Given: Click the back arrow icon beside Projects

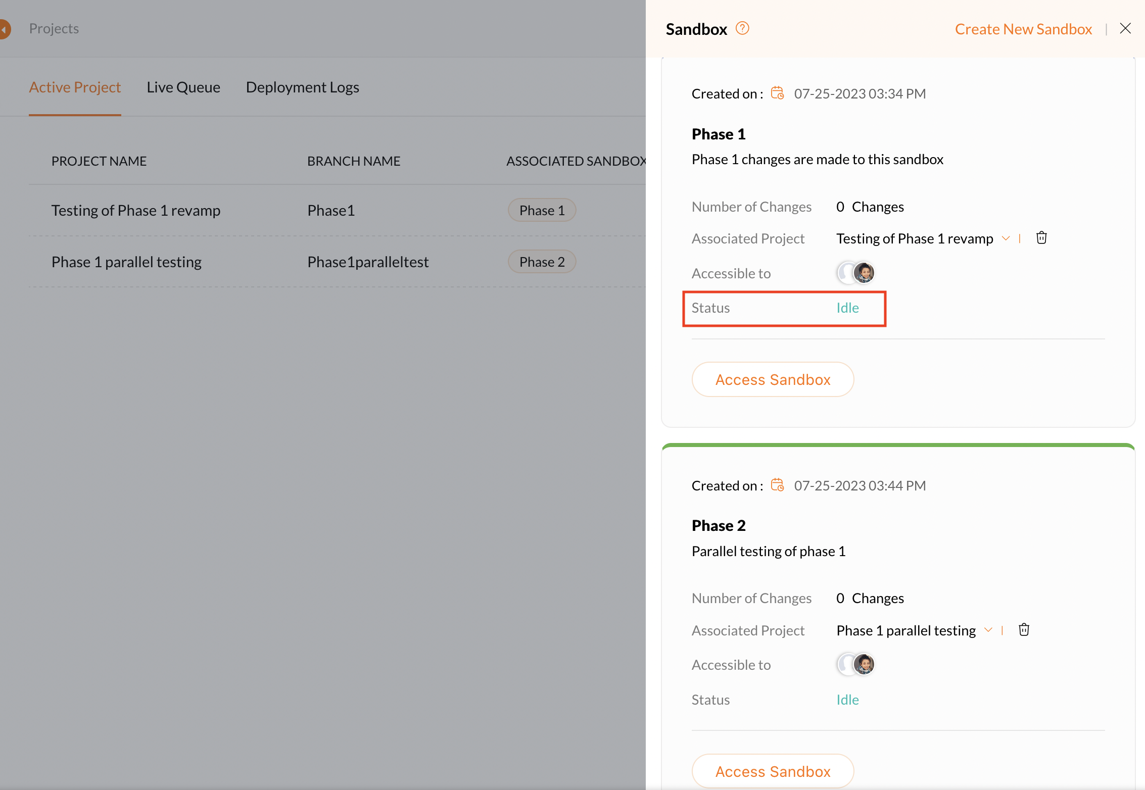Looking at the screenshot, I should coord(5,29).
